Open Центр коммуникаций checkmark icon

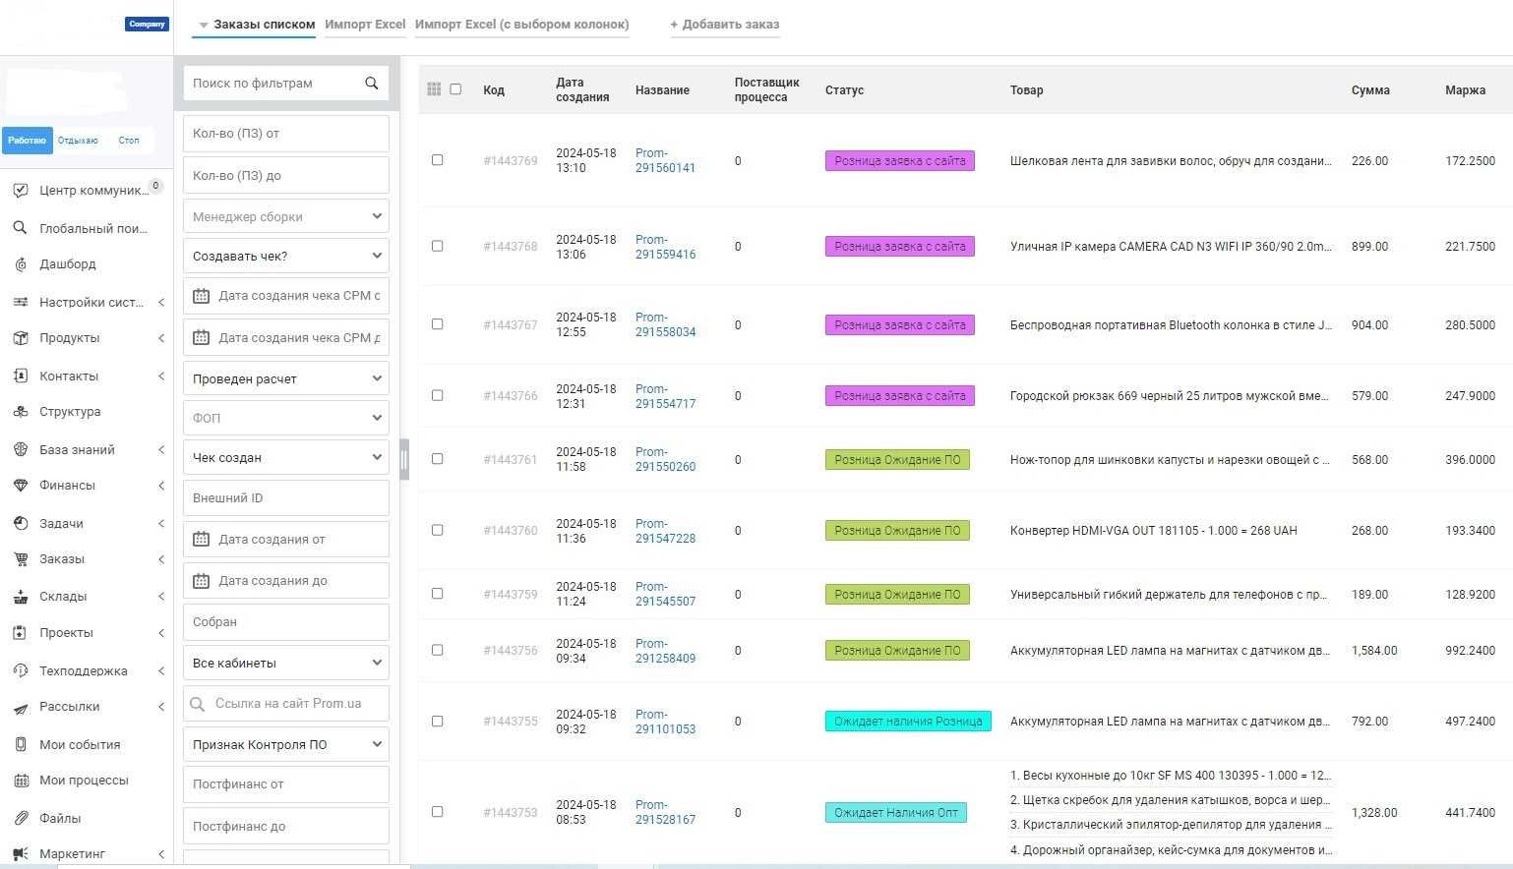click(20, 190)
